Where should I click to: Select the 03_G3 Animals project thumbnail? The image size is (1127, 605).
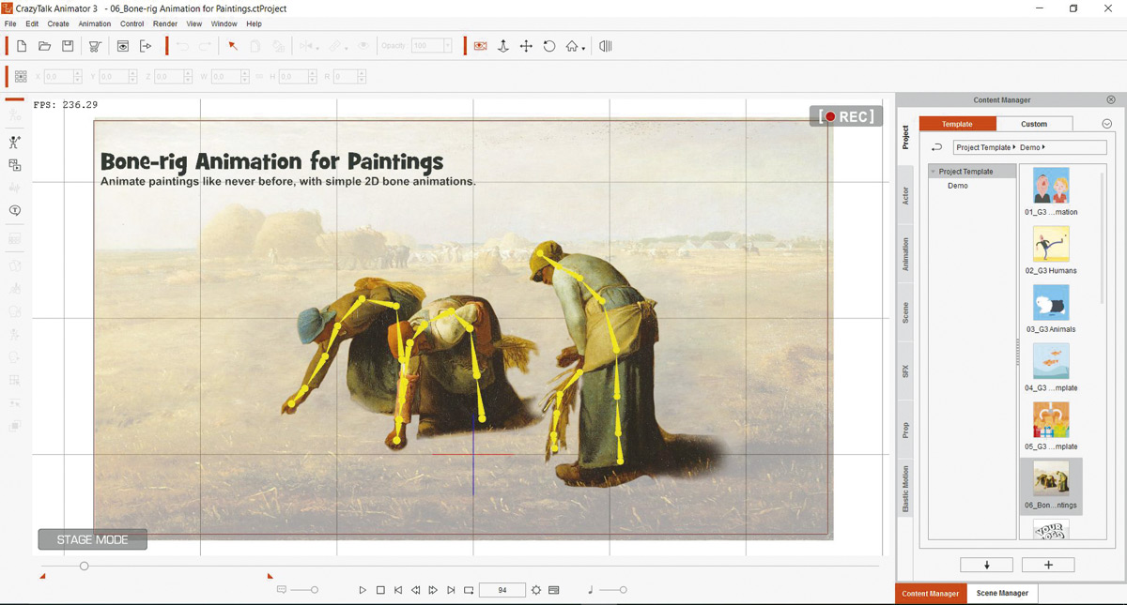(x=1051, y=304)
